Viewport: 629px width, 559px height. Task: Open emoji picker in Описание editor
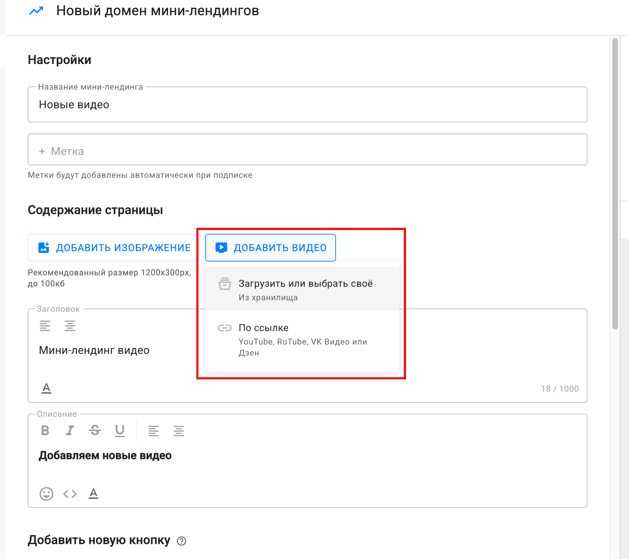[46, 494]
